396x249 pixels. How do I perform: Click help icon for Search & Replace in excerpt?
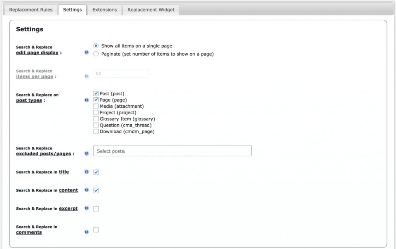[87, 208]
